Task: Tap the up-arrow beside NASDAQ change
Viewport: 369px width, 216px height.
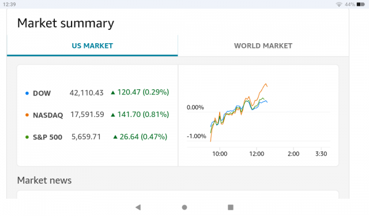Action: click(x=113, y=115)
